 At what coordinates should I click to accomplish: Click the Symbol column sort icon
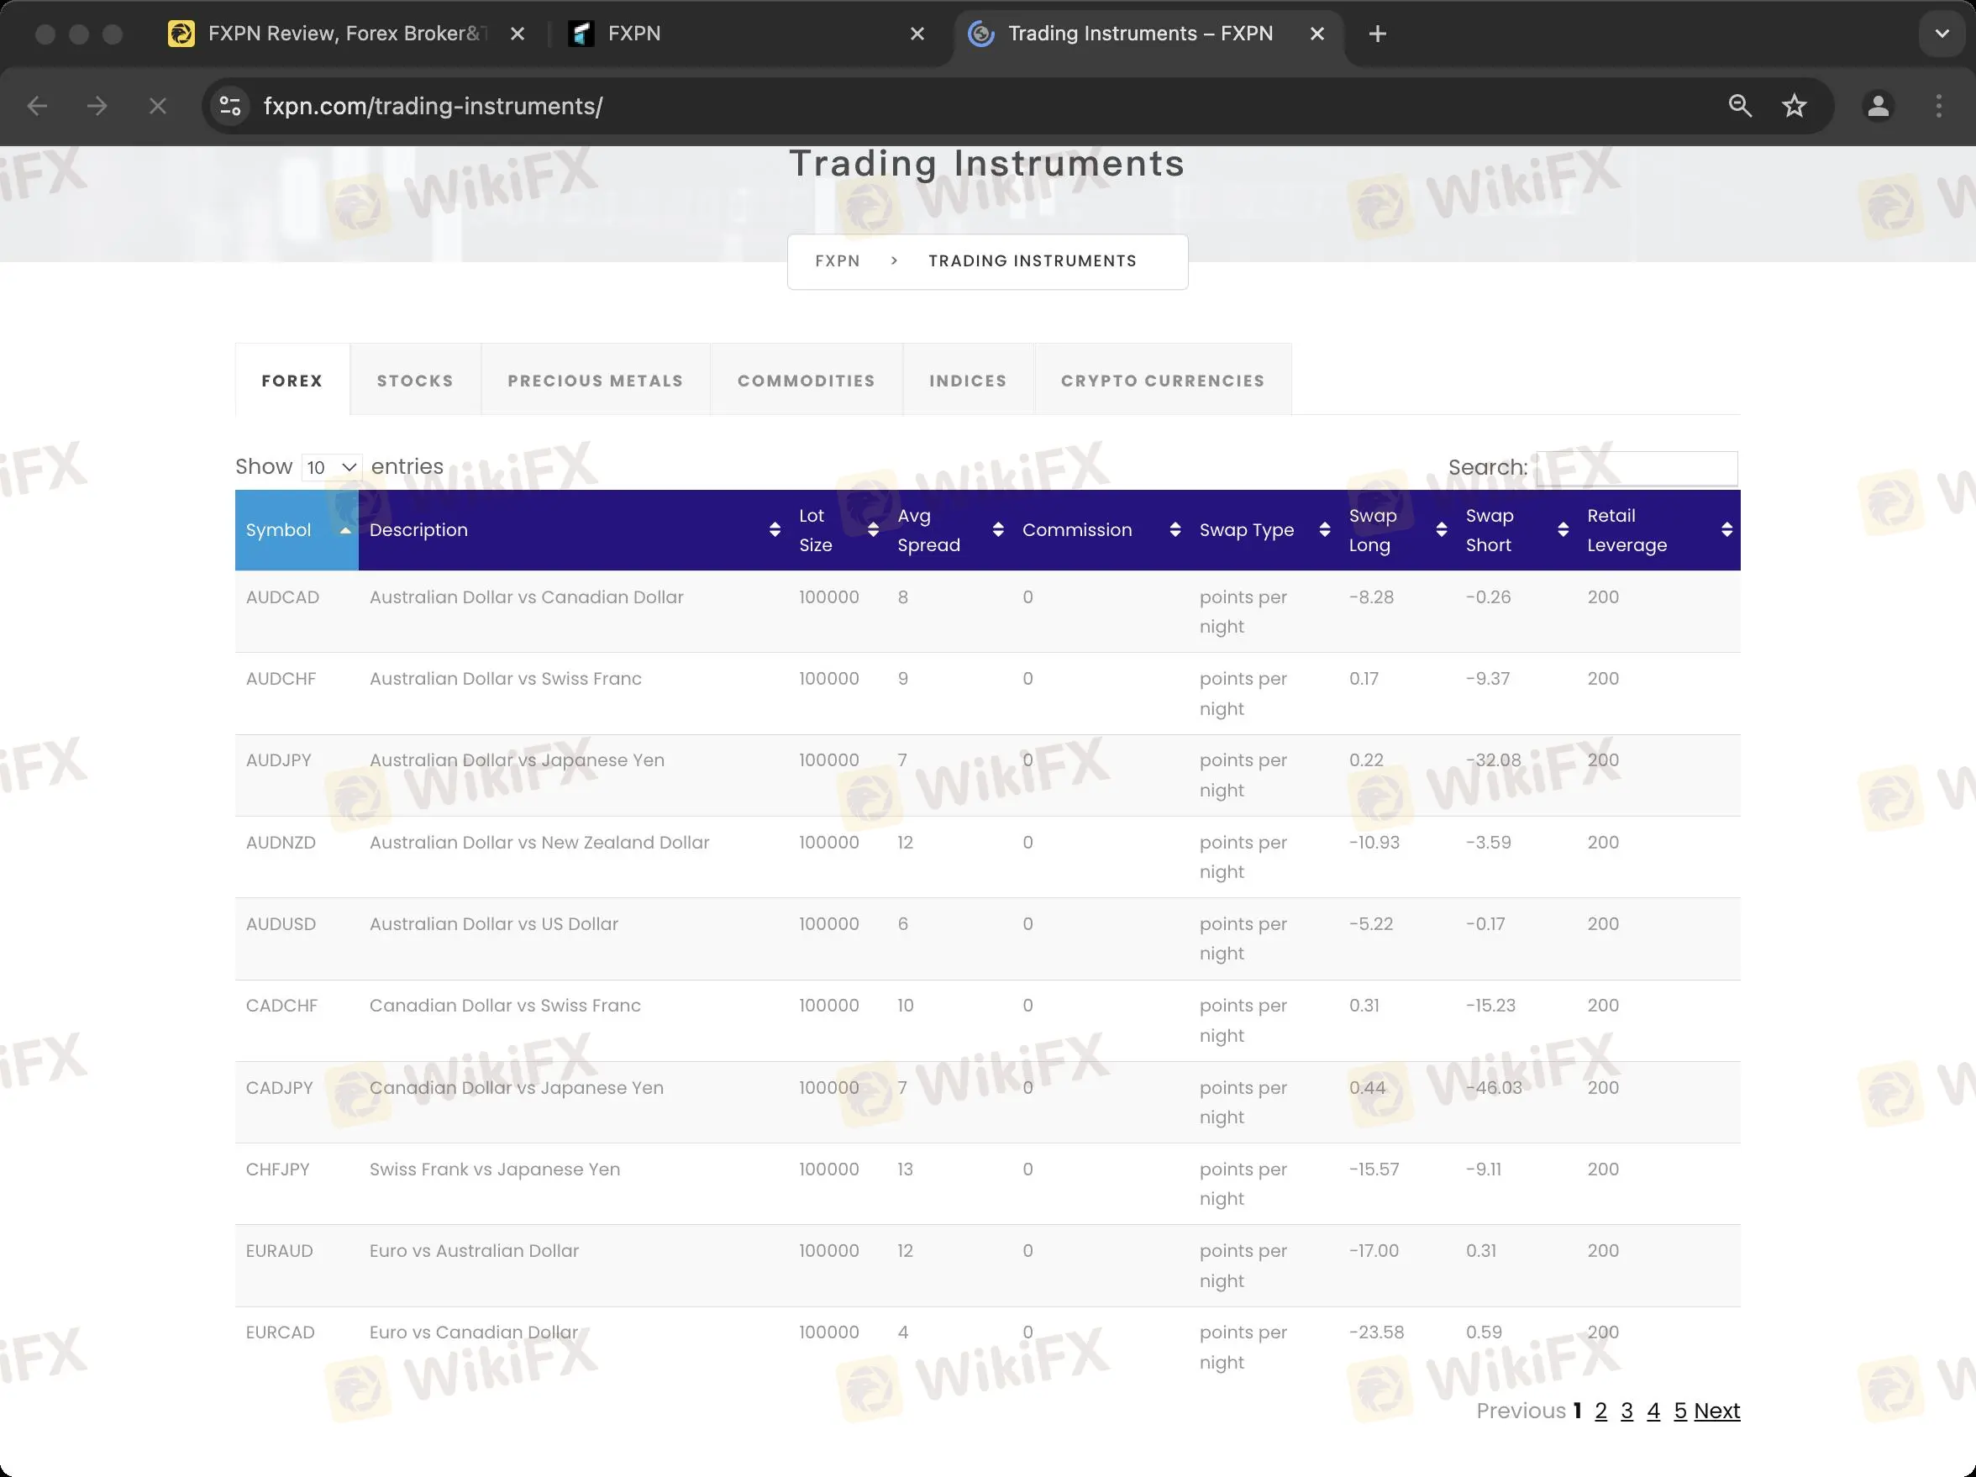click(x=346, y=529)
